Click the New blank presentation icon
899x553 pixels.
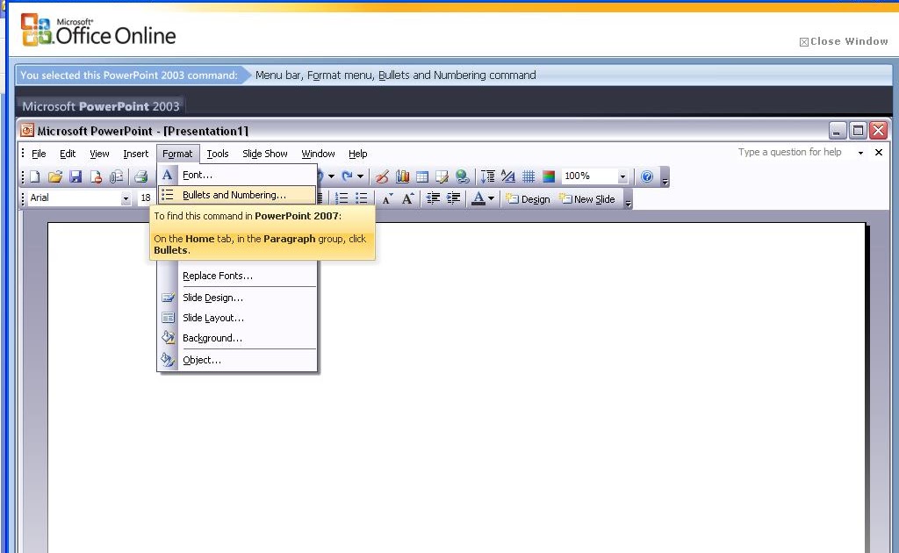tap(35, 176)
